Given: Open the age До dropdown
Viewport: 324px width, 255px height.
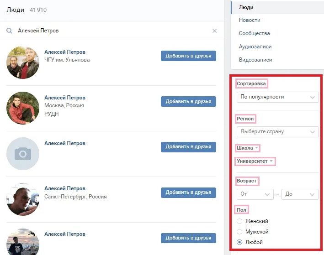Looking at the screenshot, I should [300, 194].
